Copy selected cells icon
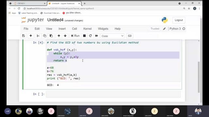209x117 pixels. click(45, 36)
